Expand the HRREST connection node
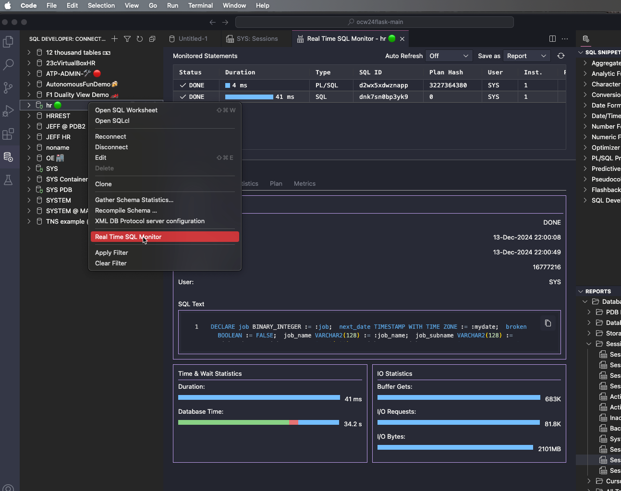 tap(29, 116)
